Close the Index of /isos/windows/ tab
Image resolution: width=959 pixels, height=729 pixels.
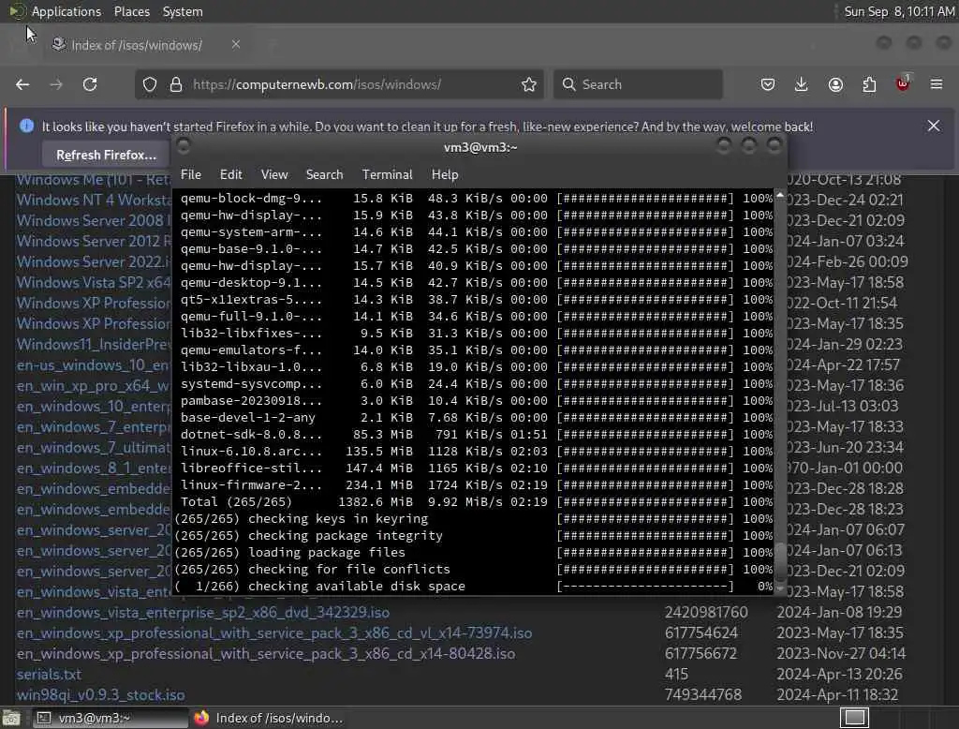(x=236, y=44)
